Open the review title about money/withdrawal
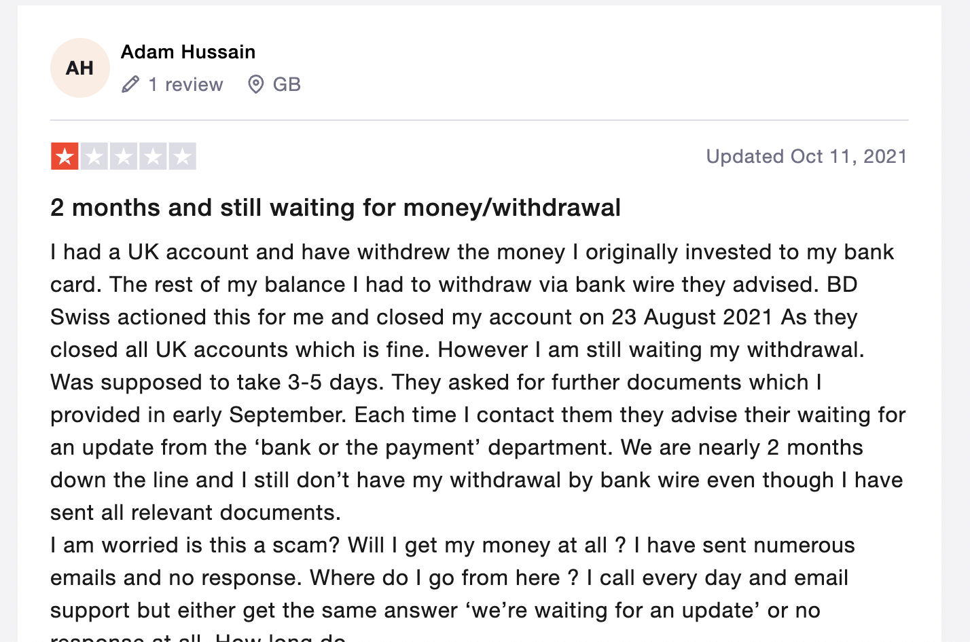The image size is (970, 642). click(x=336, y=208)
